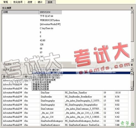Click the summary scrollbar up arrow

132,12
